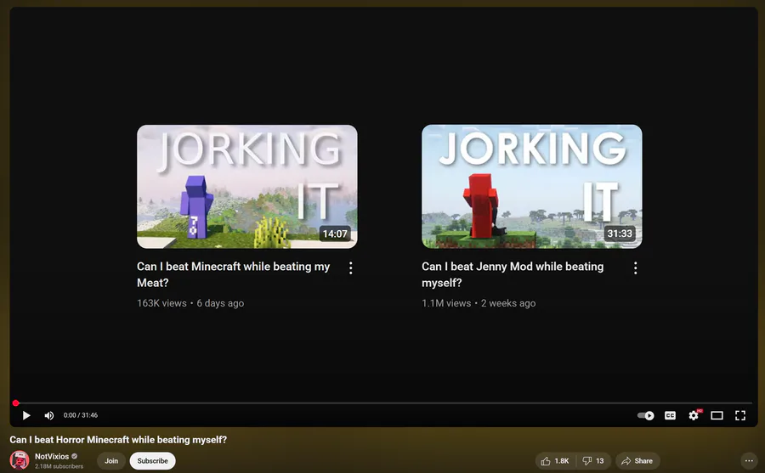The height and width of the screenshot is (473, 765).
Task: Play the video
Action: tap(26, 415)
